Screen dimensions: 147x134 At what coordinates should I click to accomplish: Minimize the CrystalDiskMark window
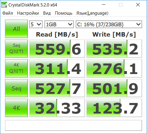[104, 5]
